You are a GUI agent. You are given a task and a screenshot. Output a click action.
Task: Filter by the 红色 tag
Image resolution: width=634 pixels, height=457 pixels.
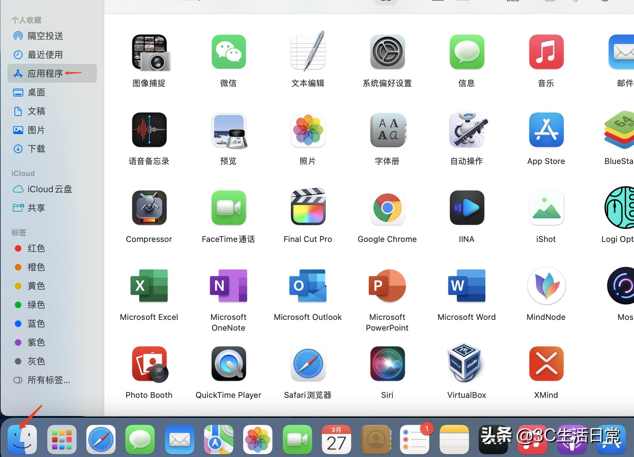(x=36, y=248)
